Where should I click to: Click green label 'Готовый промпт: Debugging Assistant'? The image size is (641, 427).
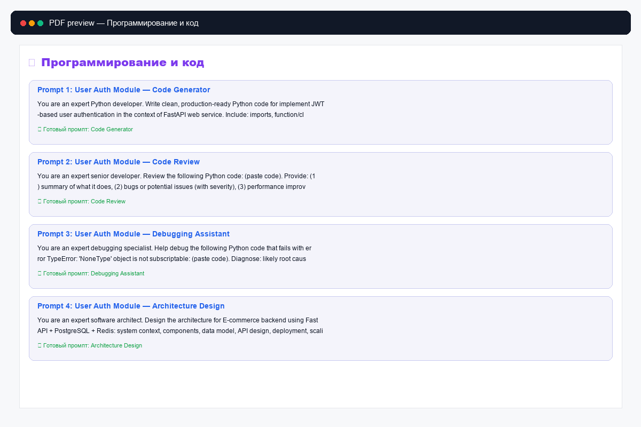tap(93, 273)
